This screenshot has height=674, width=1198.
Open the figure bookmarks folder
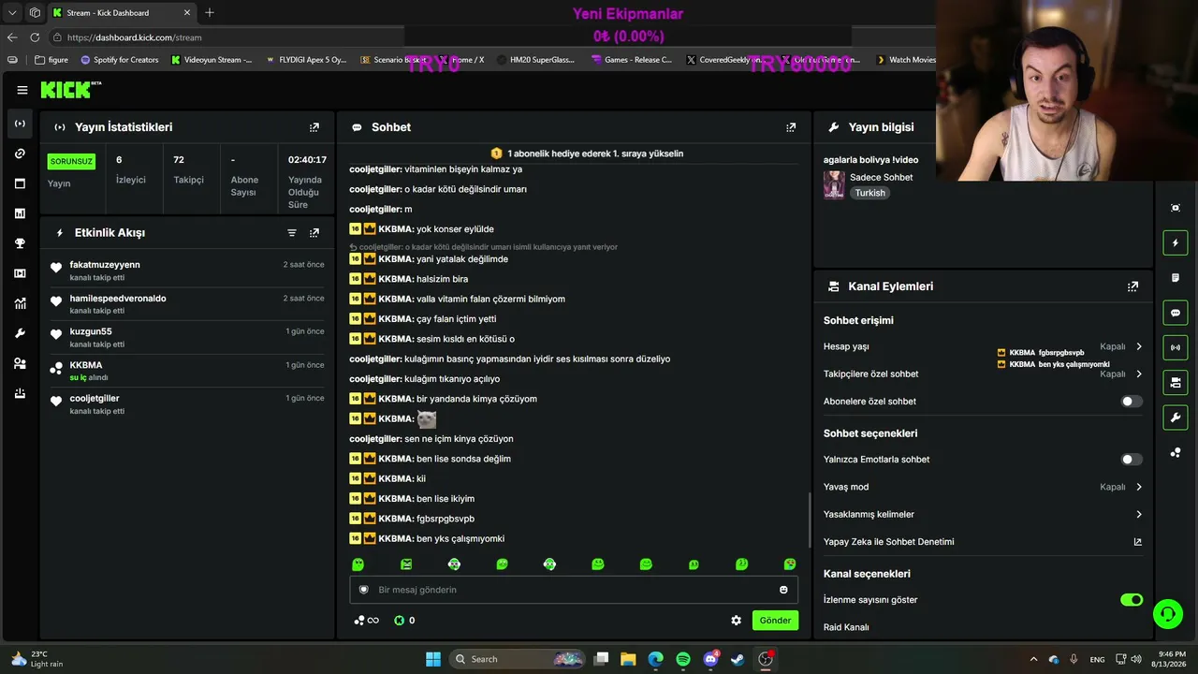click(x=51, y=60)
